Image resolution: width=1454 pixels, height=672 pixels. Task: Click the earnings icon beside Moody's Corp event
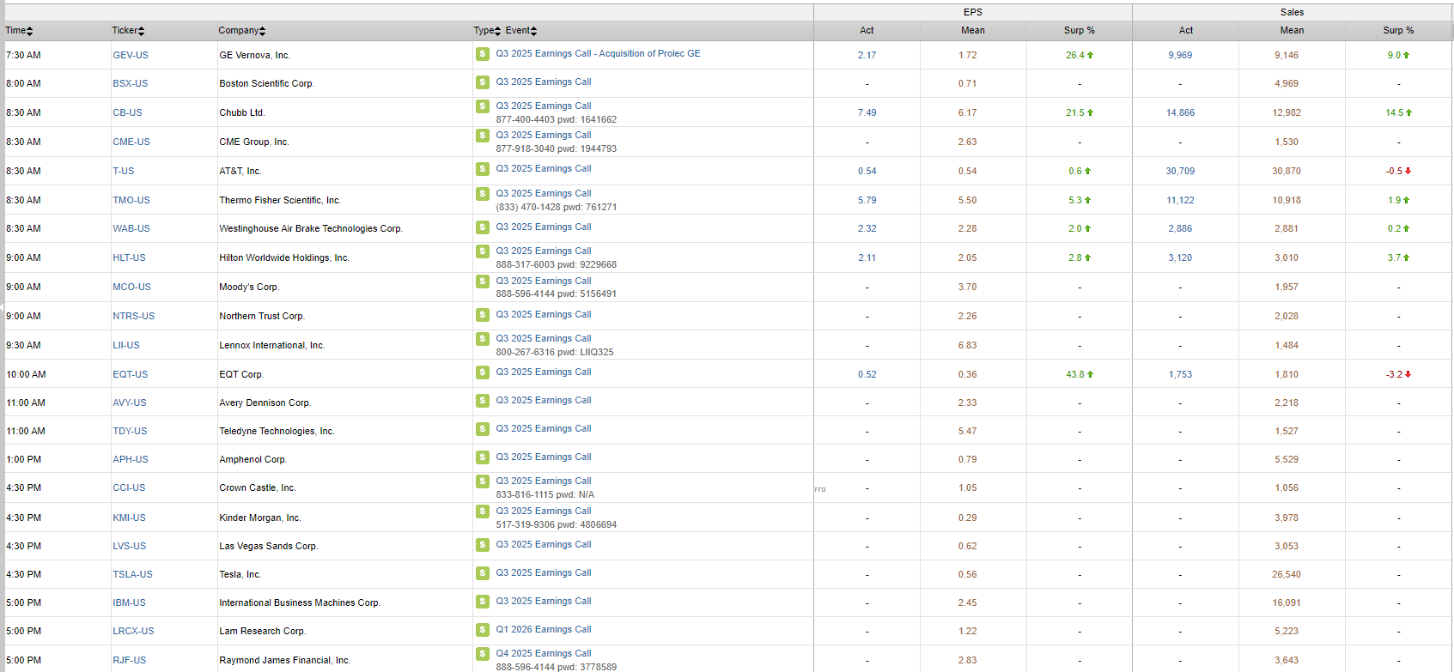[483, 282]
